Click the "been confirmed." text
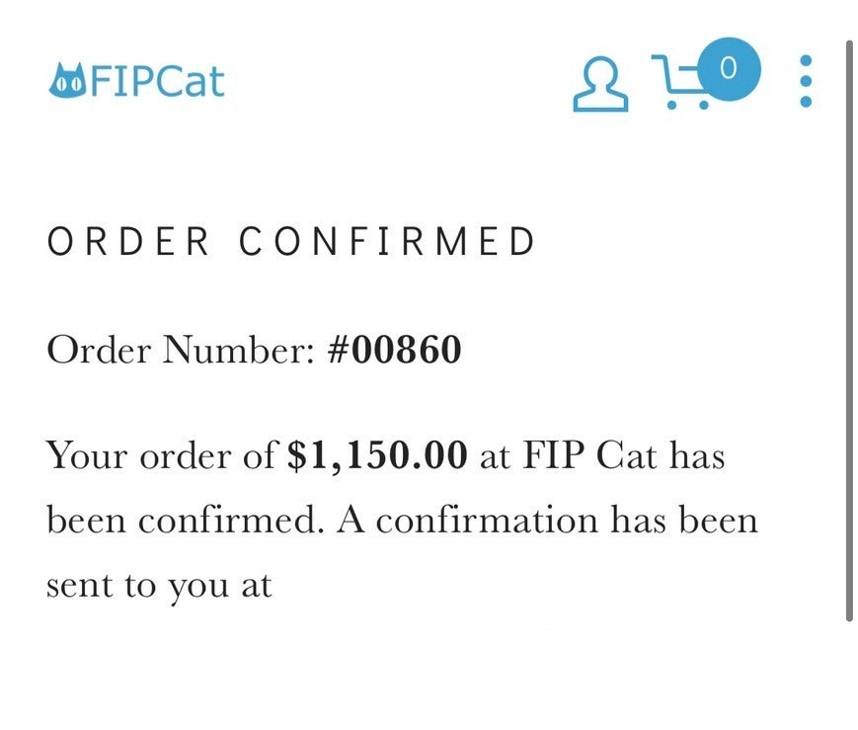 pyautogui.click(x=185, y=521)
